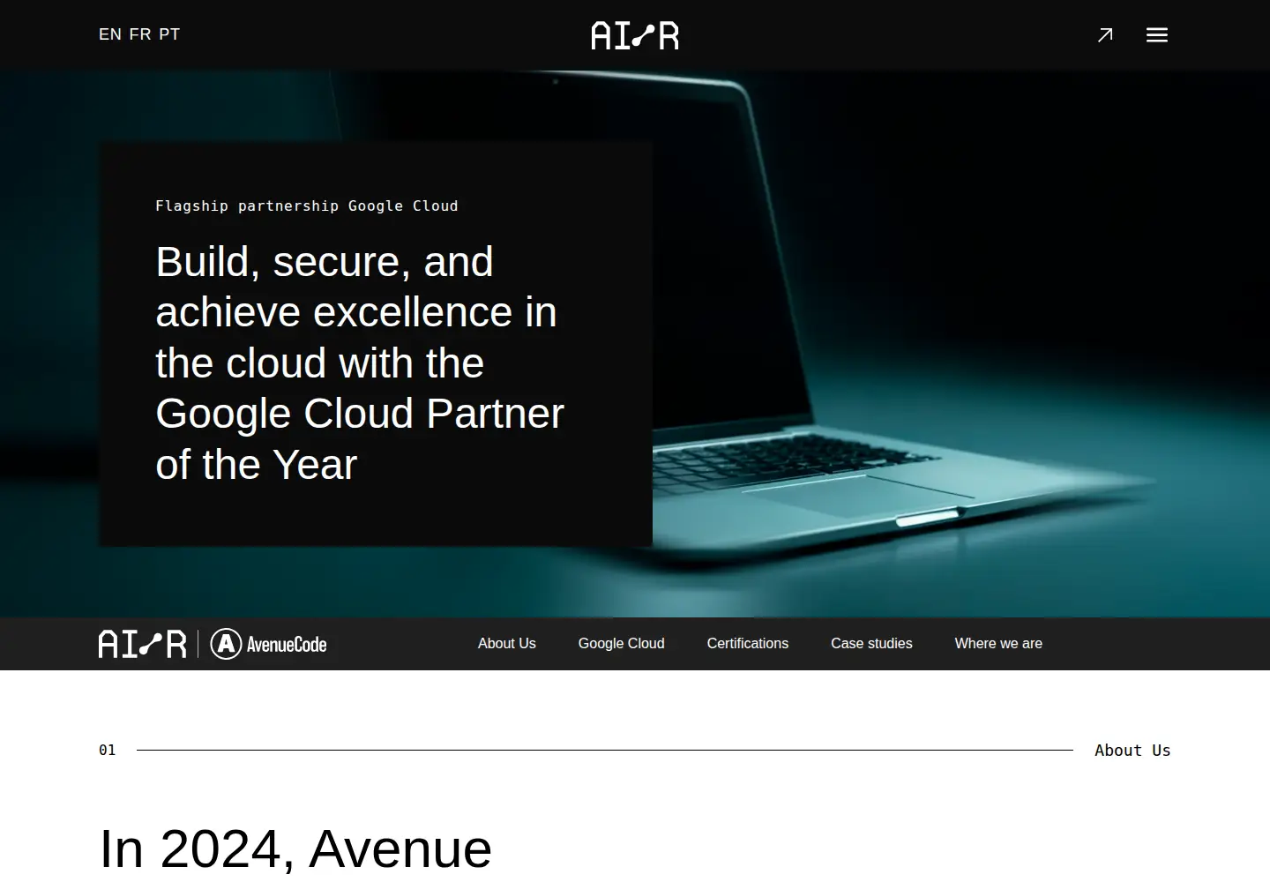Viewport: 1270px width, 882px height.
Task: Switch the site language to PT
Action: point(169,34)
